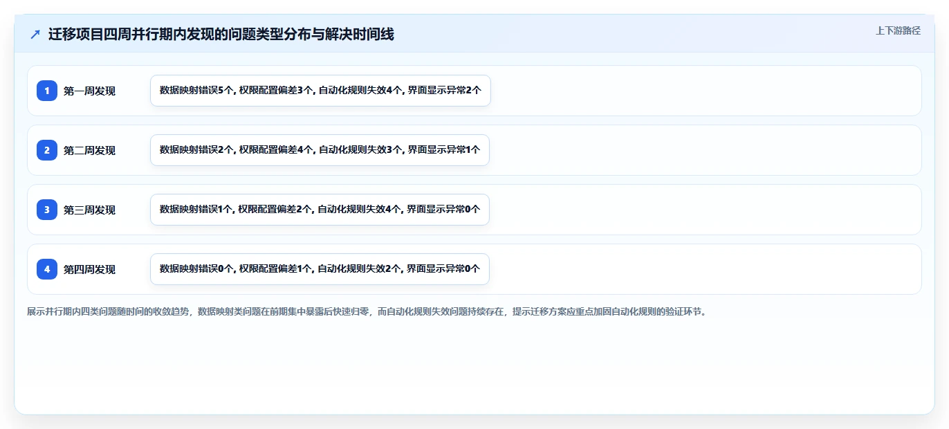This screenshot has width=949, height=429.
Task: Select the step 3 number badge
Action: click(47, 210)
